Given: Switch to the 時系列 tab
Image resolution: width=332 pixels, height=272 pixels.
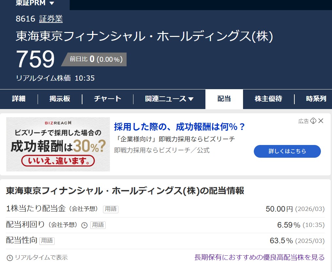Looking at the screenshot, I should coord(316,99).
